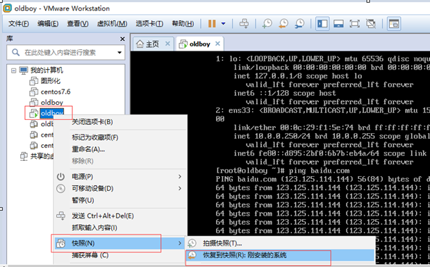Open the 查看(V) menu
This screenshot has height=267, width=430.
(x=78, y=24)
